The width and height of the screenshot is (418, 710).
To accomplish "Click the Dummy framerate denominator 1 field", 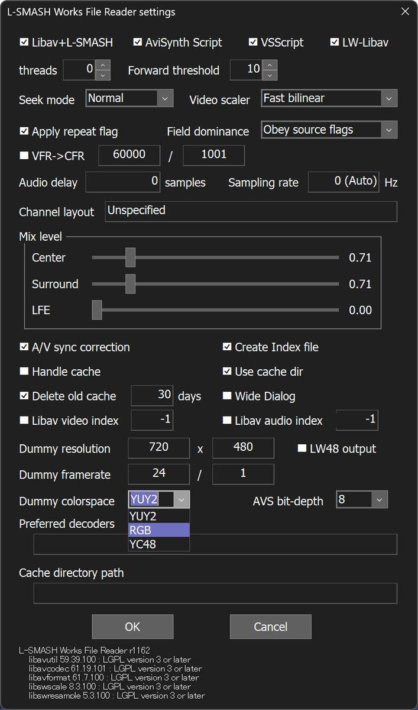I will tap(243, 474).
